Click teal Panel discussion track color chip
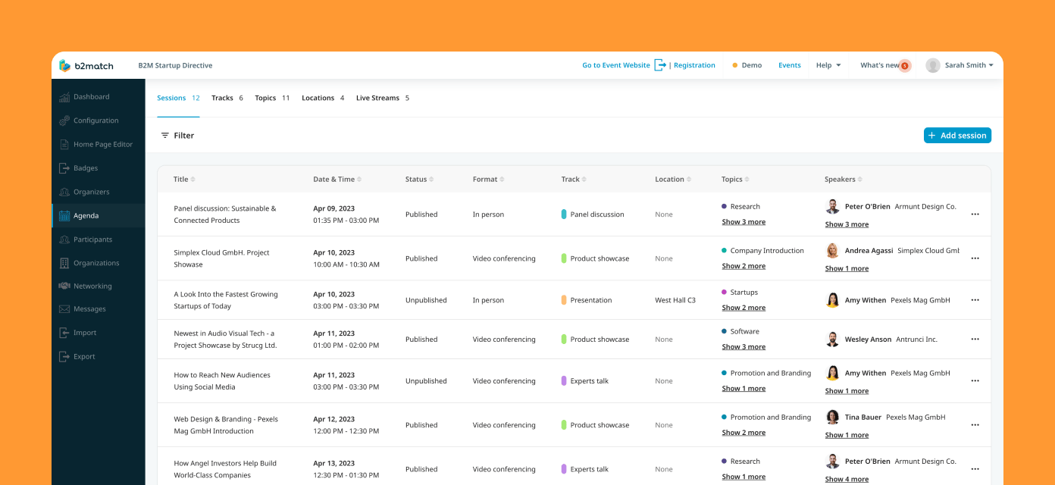Viewport: 1055px width, 485px height. point(564,214)
